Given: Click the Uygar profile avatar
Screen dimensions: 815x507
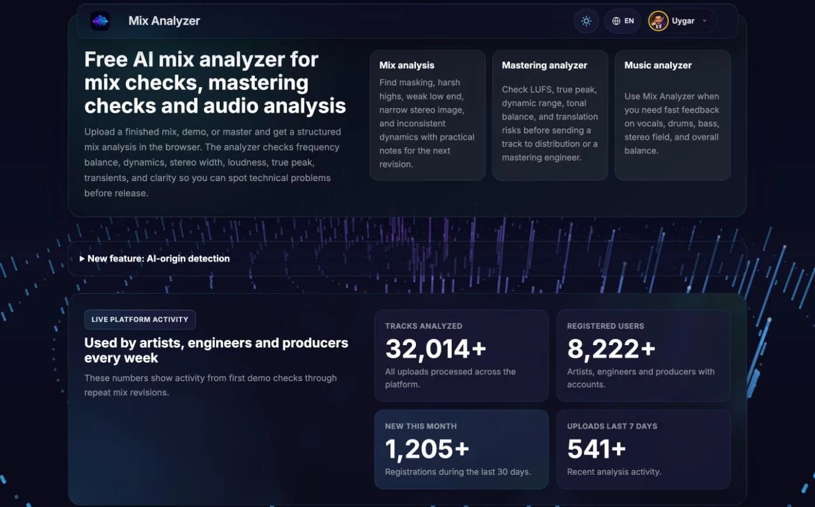Looking at the screenshot, I should pos(658,21).
